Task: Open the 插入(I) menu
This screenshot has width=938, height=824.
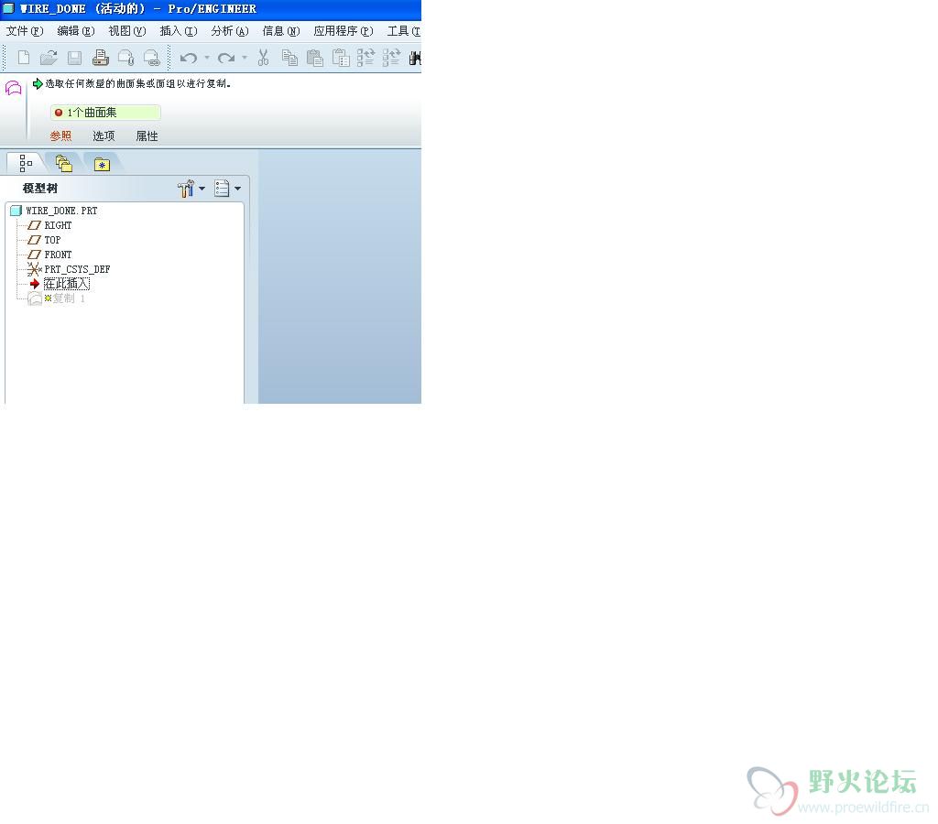Action: (179, 31)
